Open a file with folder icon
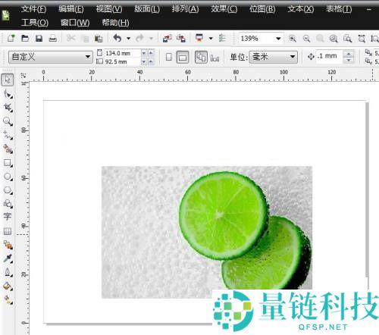The height and width of the screenshot is (335, 379). (25, 39)
